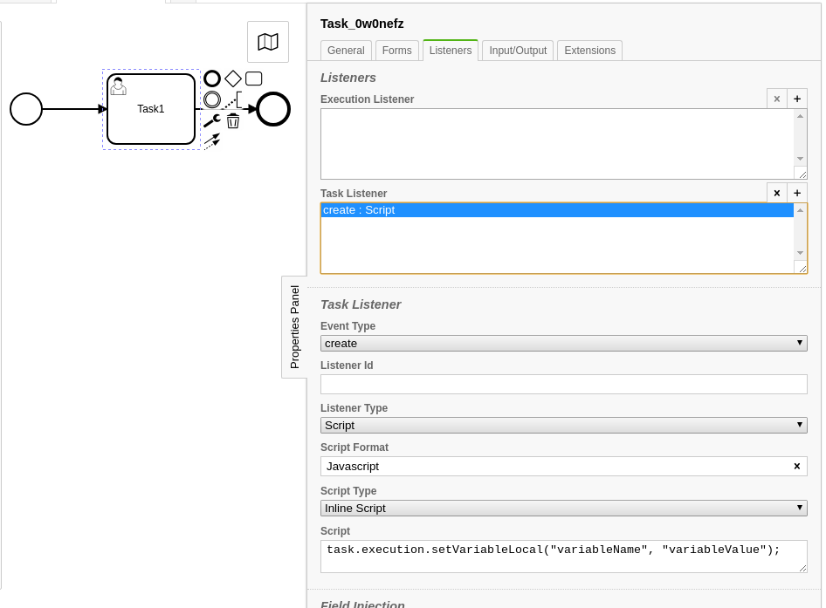The height and width of the screenshot is (608, 826).
Task: Click the wrench icon to change type
Action: point(212,121)
